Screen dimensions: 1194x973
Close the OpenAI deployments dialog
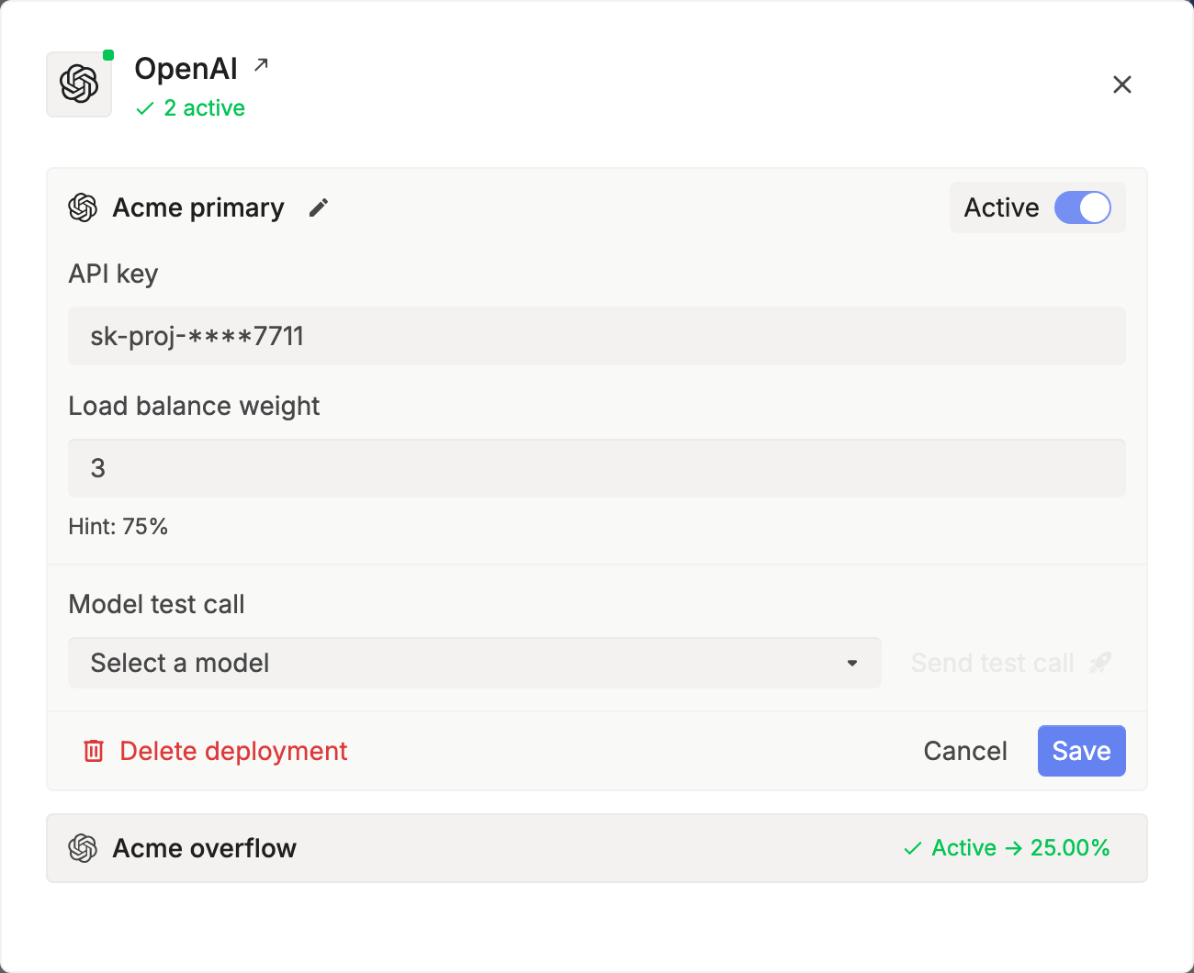coord(1121,84)
